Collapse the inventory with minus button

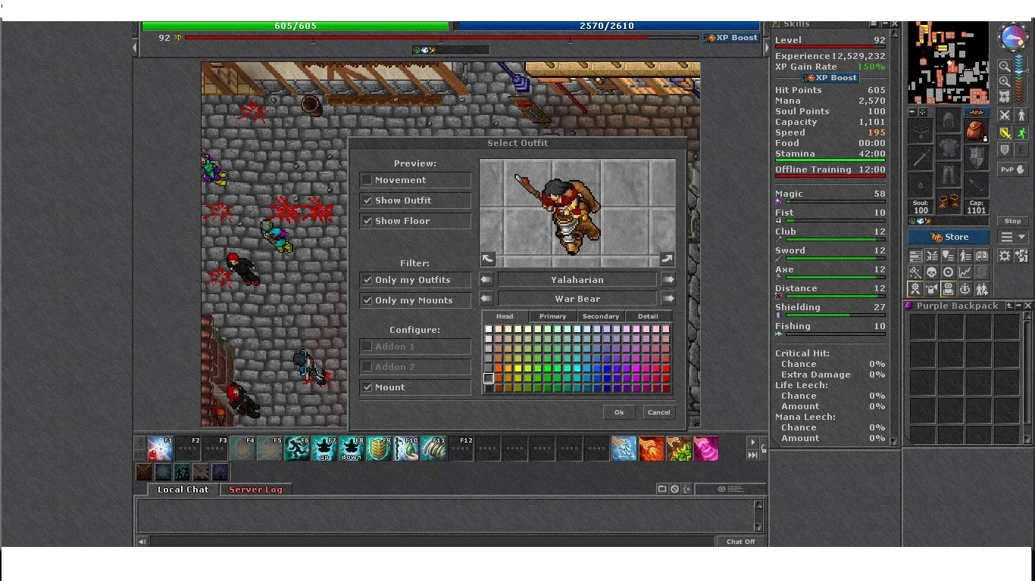(x=912, y=111)
